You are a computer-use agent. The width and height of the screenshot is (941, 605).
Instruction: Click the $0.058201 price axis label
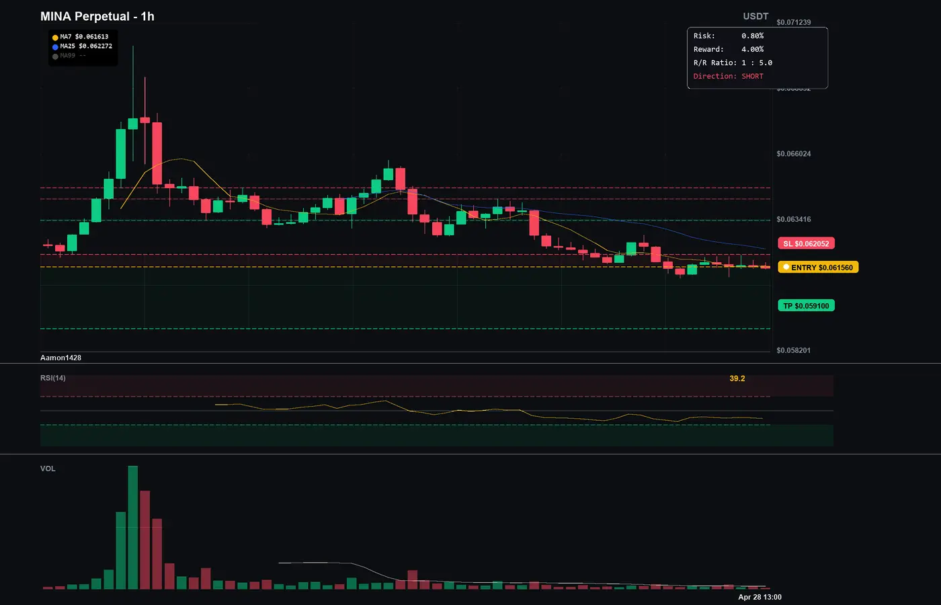pos(794,350)
